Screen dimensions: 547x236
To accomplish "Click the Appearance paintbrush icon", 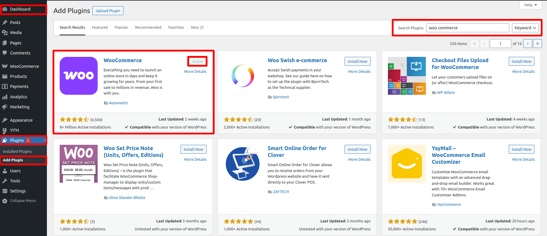I will pos(5,120).
